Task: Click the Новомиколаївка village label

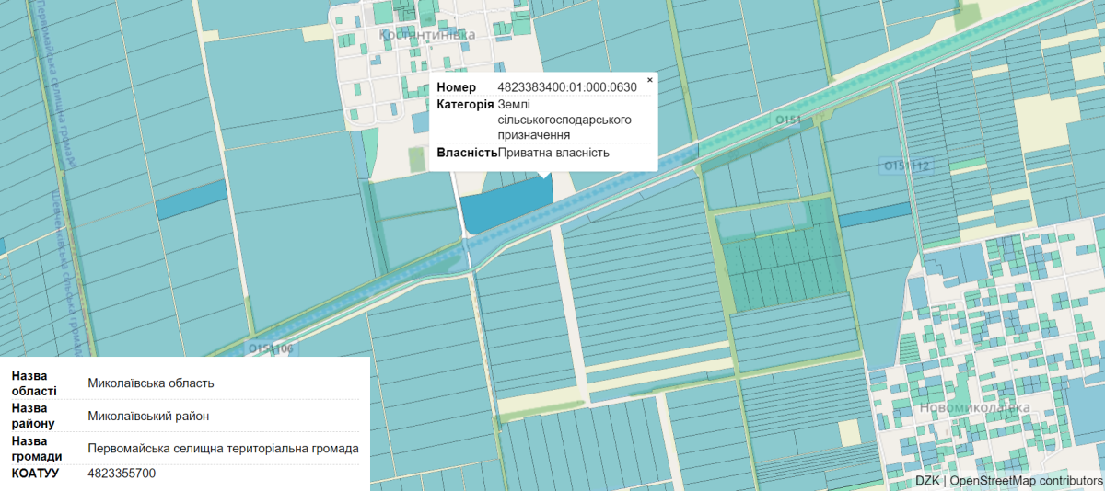Action: (x=974, y=407)
